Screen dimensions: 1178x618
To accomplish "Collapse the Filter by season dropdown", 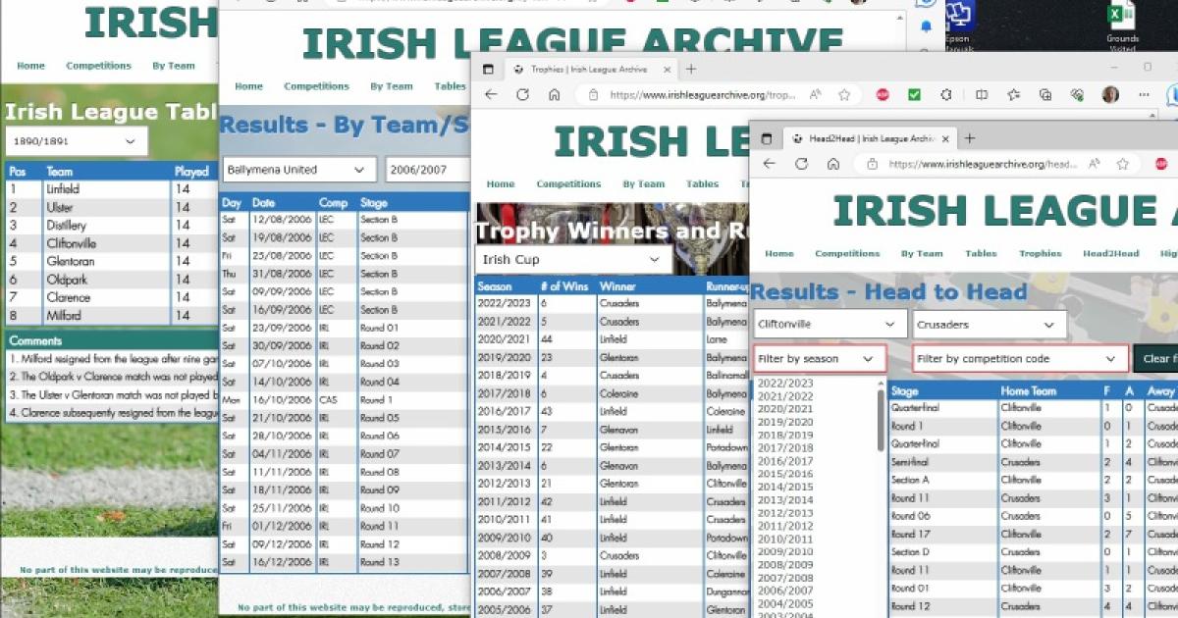I will pos(820,359).
